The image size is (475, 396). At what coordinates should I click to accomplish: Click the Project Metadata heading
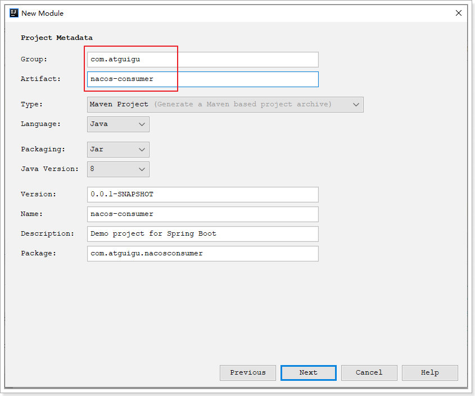[x=57, y=38]
